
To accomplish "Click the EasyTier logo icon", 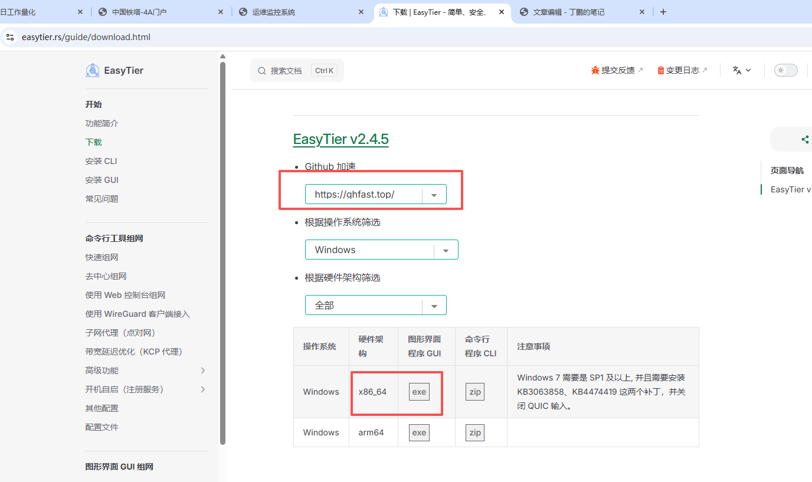I will click(x=93, y=71).
